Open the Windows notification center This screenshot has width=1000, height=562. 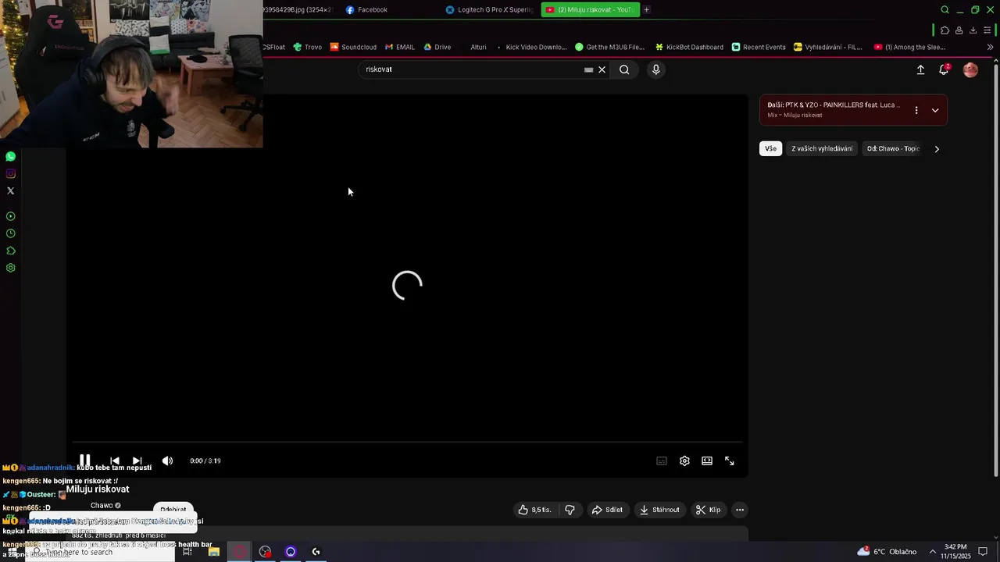tap(983, 552)
